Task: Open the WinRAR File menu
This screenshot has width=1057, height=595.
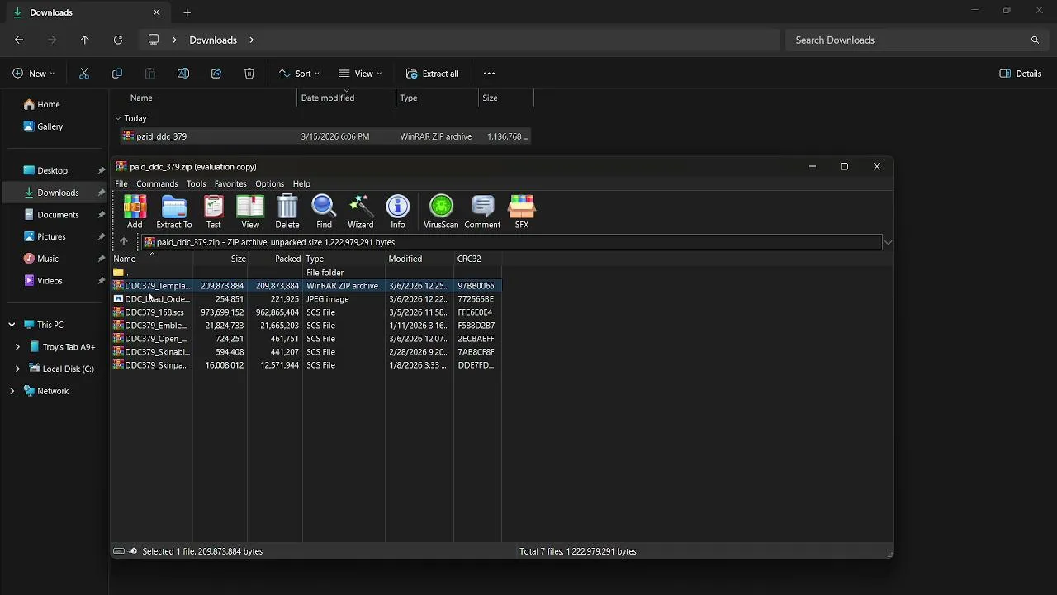Action: 121,183
